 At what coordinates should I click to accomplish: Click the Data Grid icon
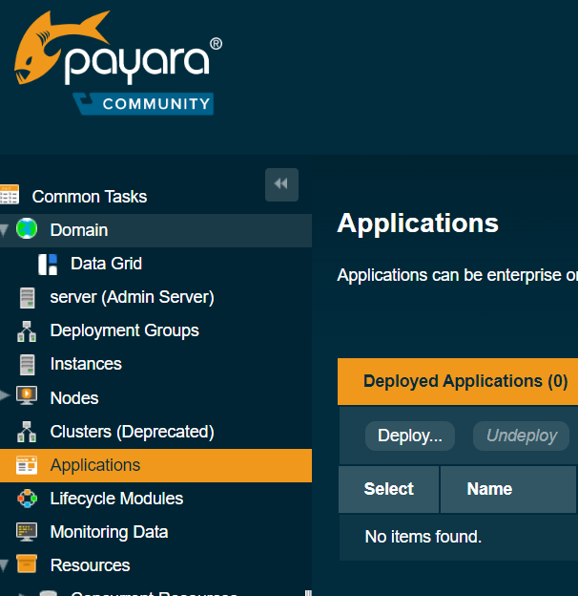pos(48,264)
